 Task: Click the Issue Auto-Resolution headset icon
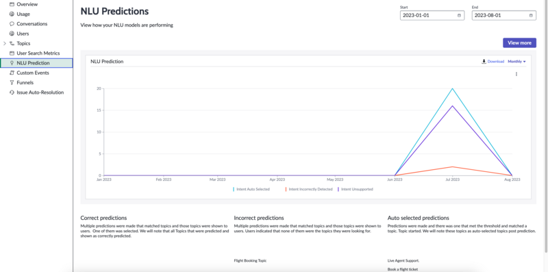12,92
